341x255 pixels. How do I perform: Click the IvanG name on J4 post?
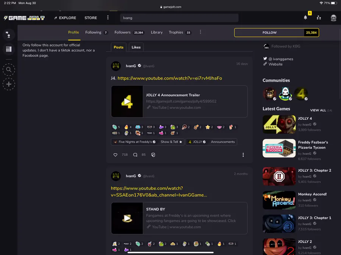pos(131,66)
